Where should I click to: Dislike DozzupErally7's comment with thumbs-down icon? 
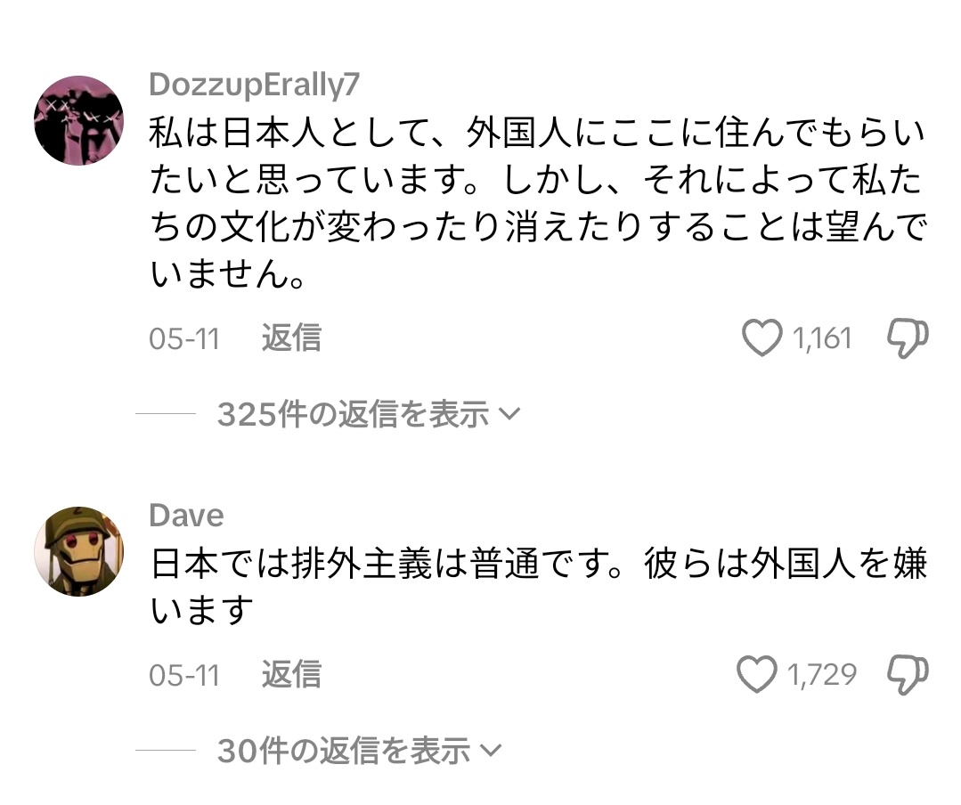(907, 339)
